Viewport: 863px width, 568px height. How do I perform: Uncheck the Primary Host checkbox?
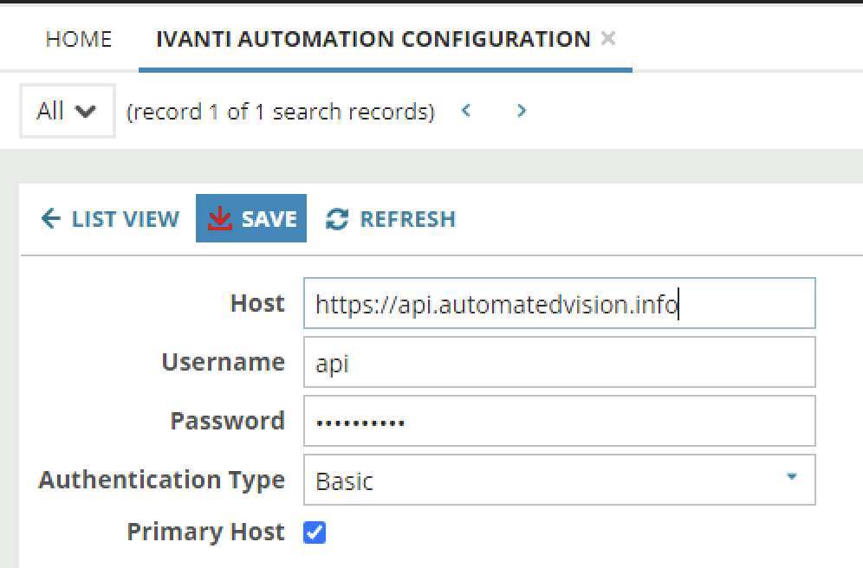click(315, 532)
